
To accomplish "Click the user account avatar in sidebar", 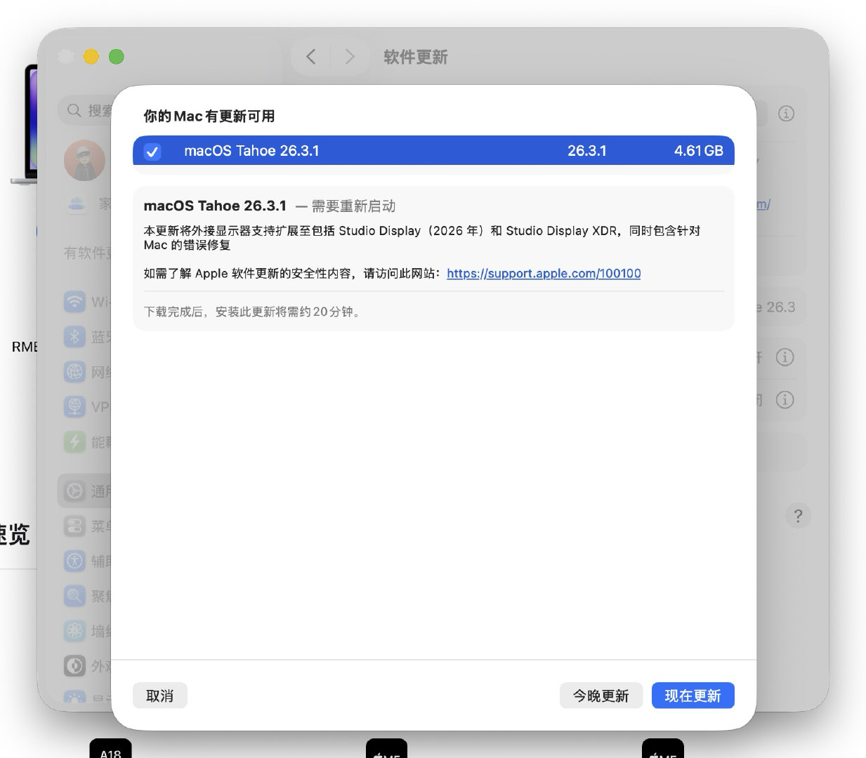I will point(85,161).
